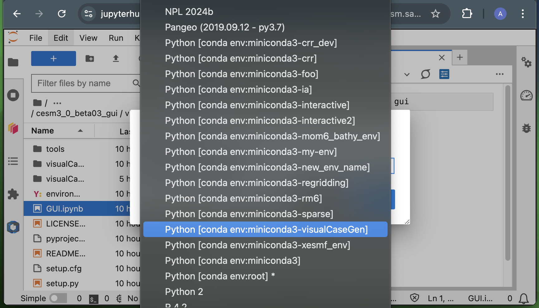Pick the miniconda3-rm6 kernel
Viewport: 539px width, 308px height.
pyautogui.click(x=265, y=198)
